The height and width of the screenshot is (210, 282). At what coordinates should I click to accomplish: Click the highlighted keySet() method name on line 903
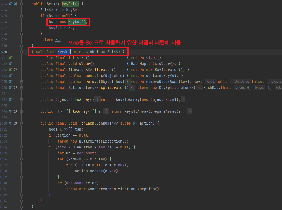[x=70, y=4]
